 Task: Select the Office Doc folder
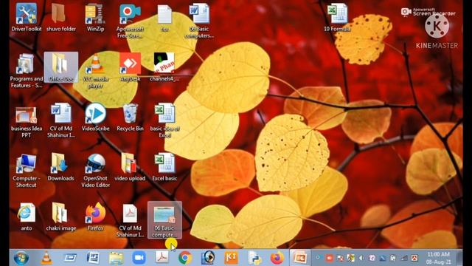pyautogui.click(x=60, y=67)
